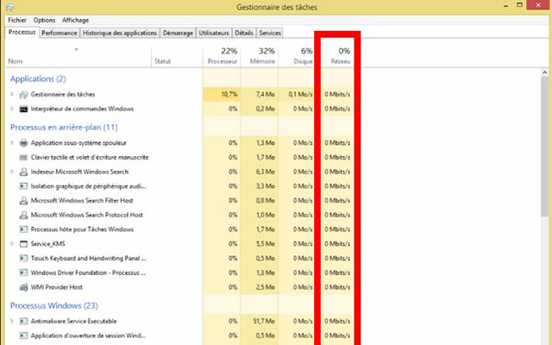Open the Détails tab
552x345 pixels.
(x=244, y=33)
